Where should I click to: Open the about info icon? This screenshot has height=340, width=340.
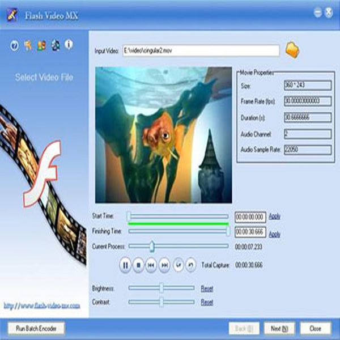click(x=69, y=44)
